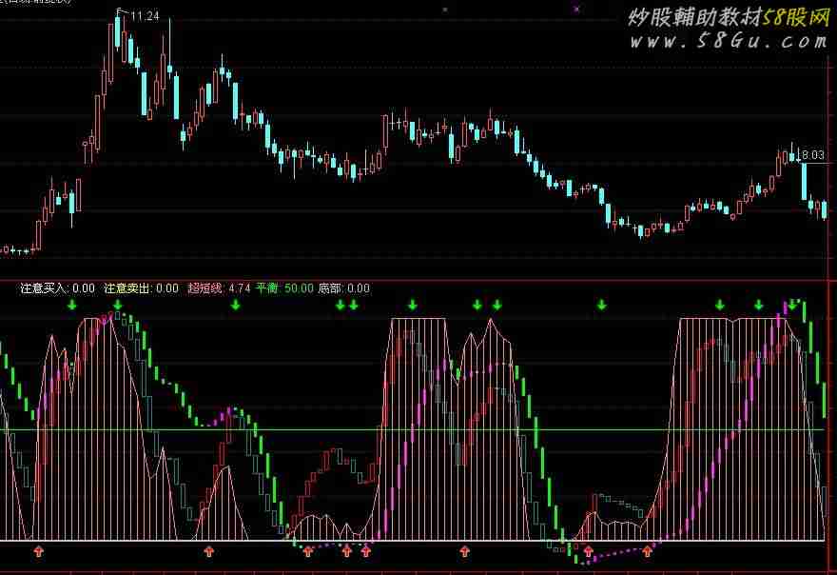
Task: Click the left magenta x marker at top
Action: point(445,9)
